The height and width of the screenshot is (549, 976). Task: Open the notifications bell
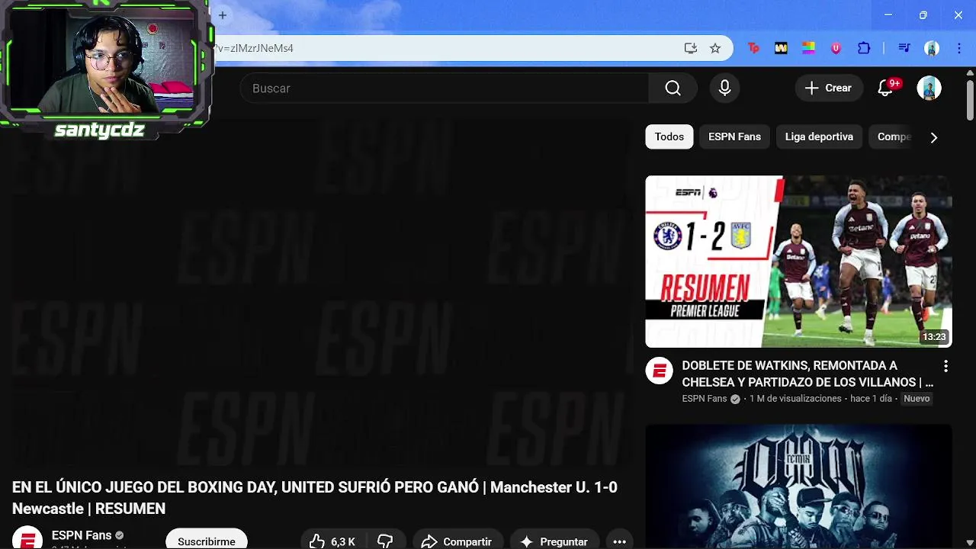[885, 88]
